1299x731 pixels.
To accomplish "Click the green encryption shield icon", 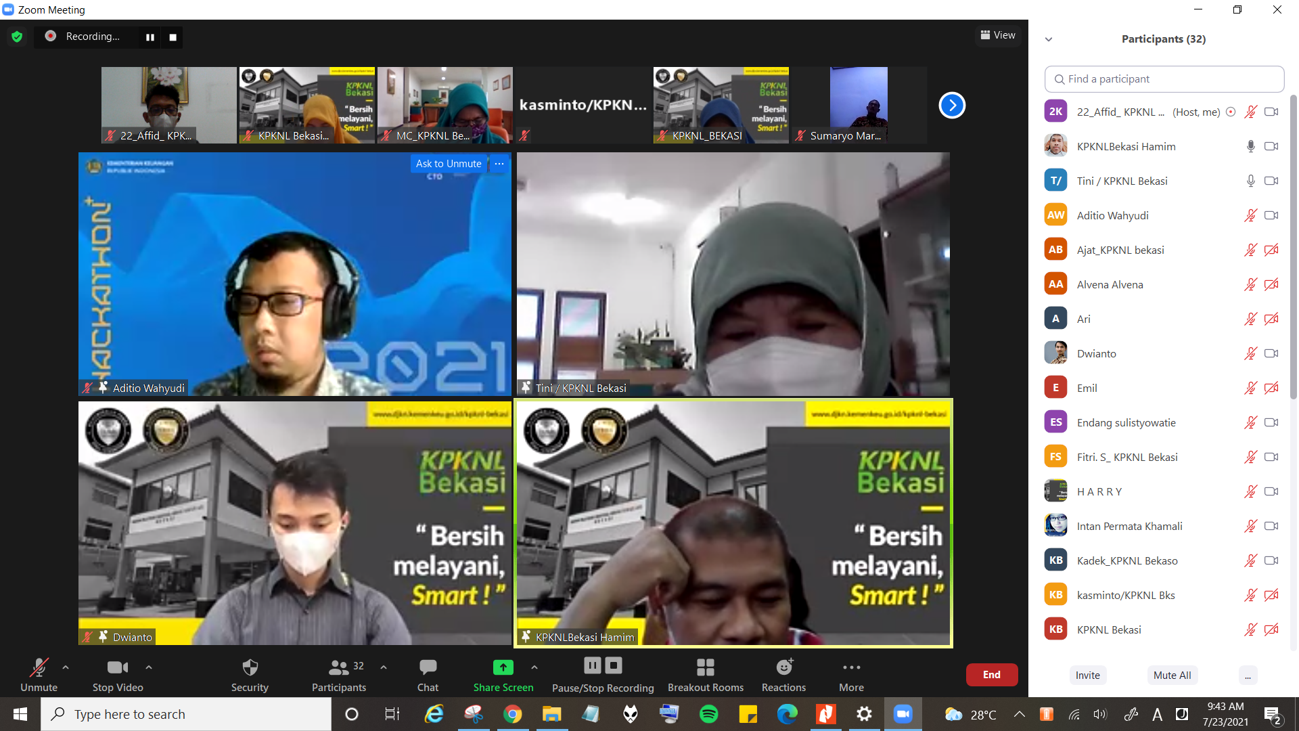I will click(x=17, y=37).
